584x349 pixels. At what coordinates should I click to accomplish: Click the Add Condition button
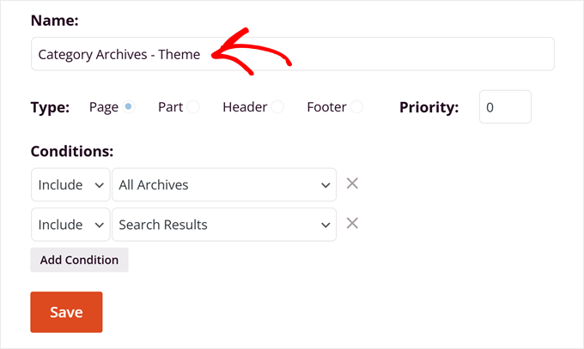point(79,260)
